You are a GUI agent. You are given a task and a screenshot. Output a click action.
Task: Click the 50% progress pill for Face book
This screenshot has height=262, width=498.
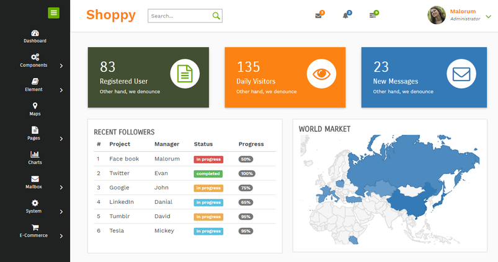(246, 159)
